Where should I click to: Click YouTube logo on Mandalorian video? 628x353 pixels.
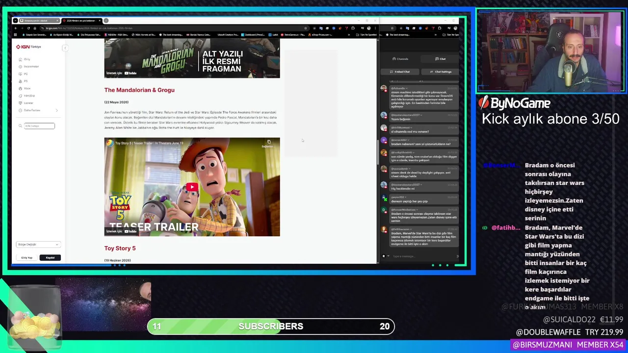pos(130,73)
